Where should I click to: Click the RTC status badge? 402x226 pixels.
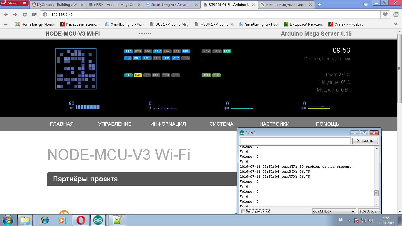[129, 51]
